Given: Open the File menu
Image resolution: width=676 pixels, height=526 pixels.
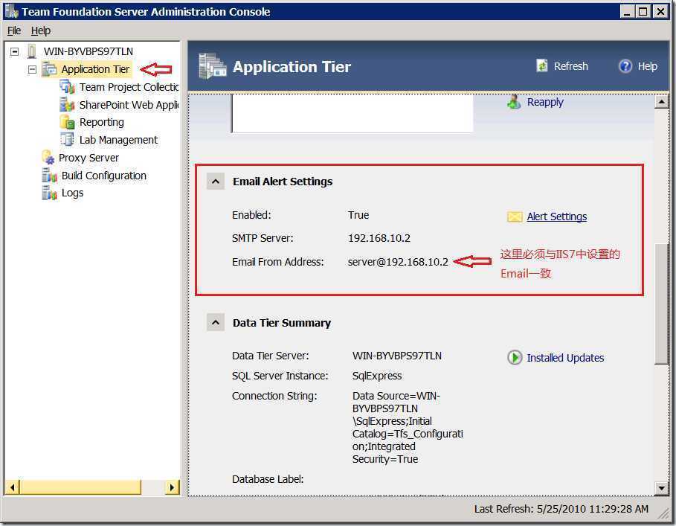Looking at the screenshot, I should (x=14, y=31).
